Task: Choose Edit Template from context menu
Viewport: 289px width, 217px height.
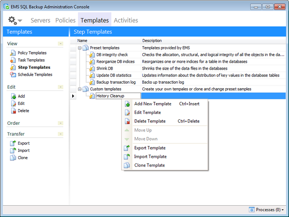Action: point(165,113)
